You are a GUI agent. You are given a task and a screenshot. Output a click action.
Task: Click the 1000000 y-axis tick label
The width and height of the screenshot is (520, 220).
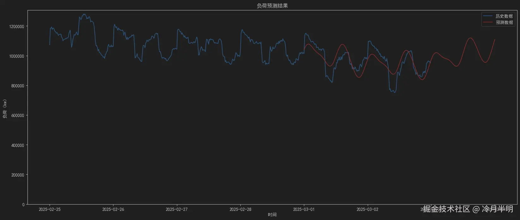point(17,56)
